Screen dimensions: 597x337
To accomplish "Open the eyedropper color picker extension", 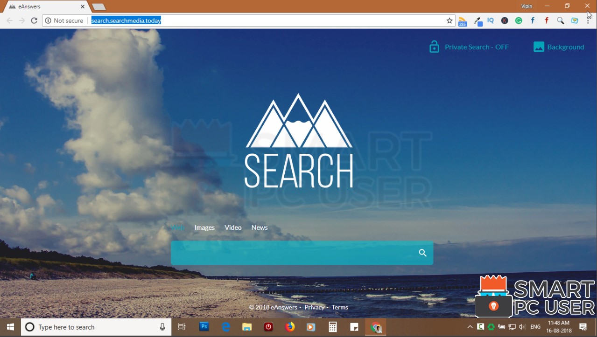I will point(478,21).
